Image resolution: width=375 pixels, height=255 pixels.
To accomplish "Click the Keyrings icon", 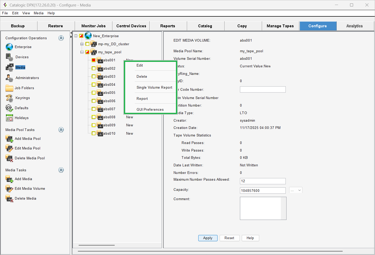I will pyautogui.click(x=9, y=98).
